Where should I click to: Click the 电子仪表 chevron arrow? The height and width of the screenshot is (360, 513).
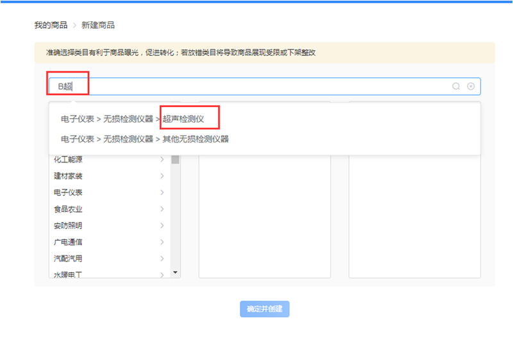pyautogui.click(x=162, y=193)
